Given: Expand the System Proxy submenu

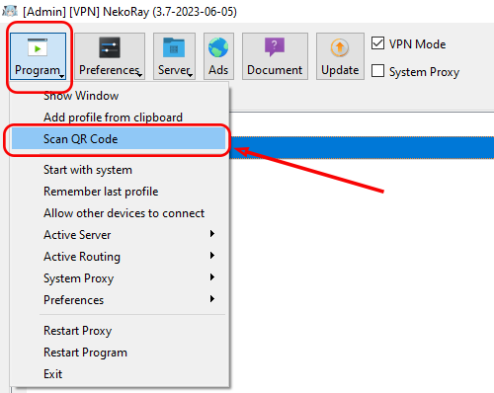Looking at the screenshot, I should click(x=120, y=278).
